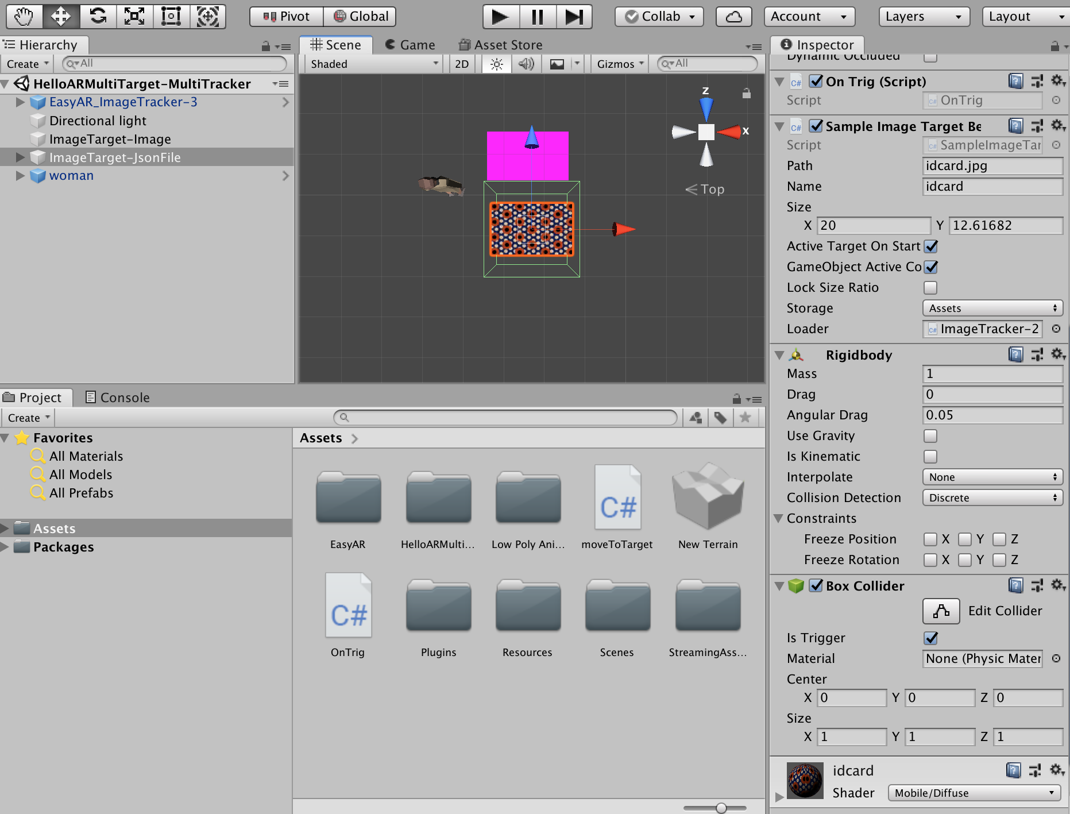Image resolution: width=1070 pixels, height=814 pixels.
Task: Click the Pause button
Action: 538,17
